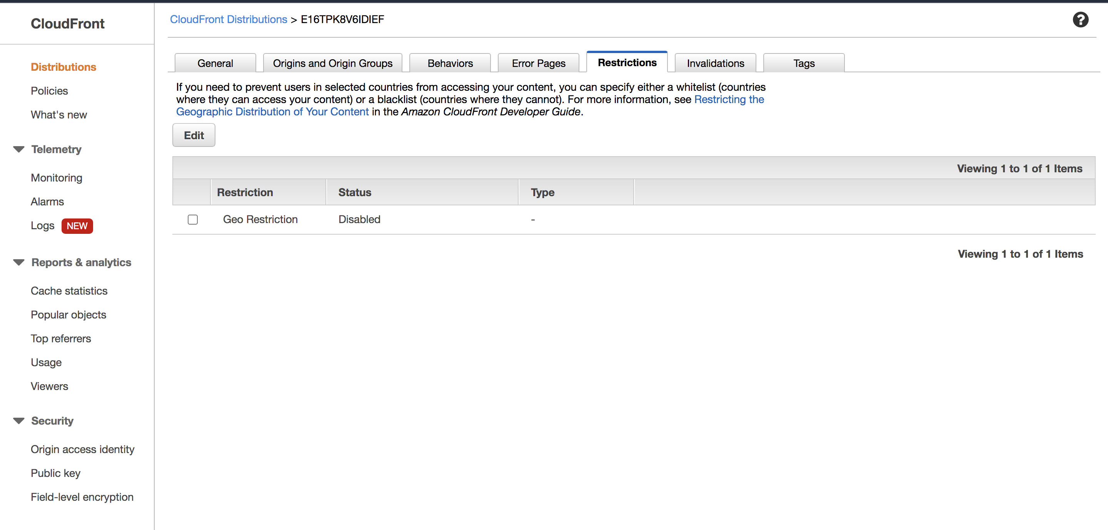Collapse the Telemetry section arrow

[x=19, y=149]
